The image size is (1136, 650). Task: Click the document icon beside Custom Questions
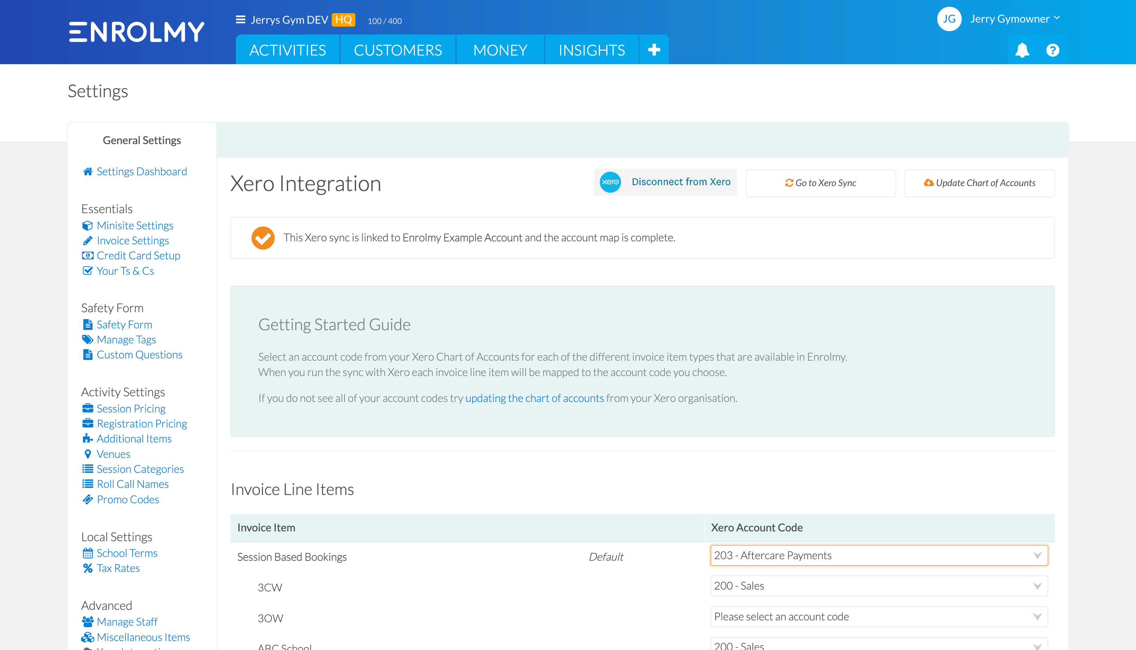tap(88, 355)
